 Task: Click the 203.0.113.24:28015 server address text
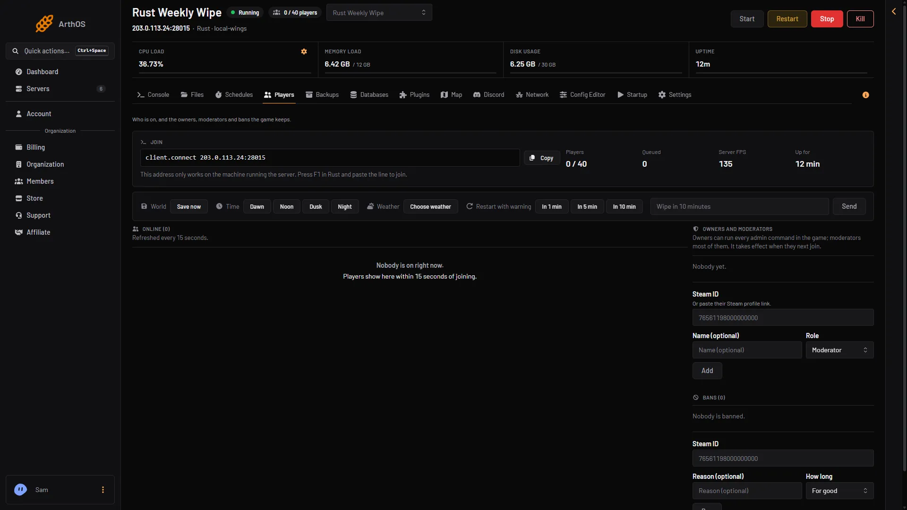pos(161,28)
